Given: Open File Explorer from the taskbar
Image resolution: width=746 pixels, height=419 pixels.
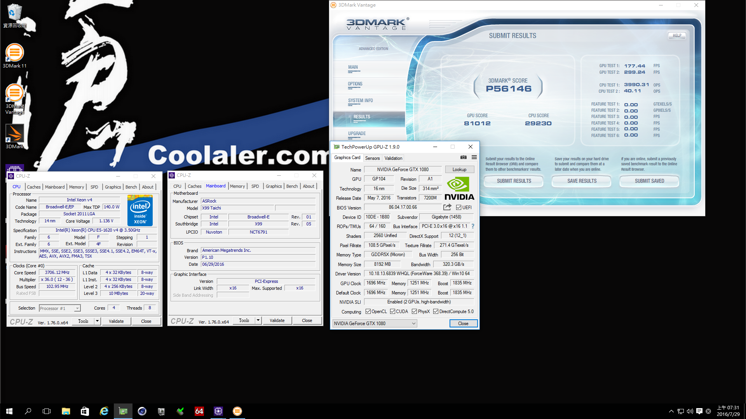Looking at the screenshot, I should click(66, 411).
